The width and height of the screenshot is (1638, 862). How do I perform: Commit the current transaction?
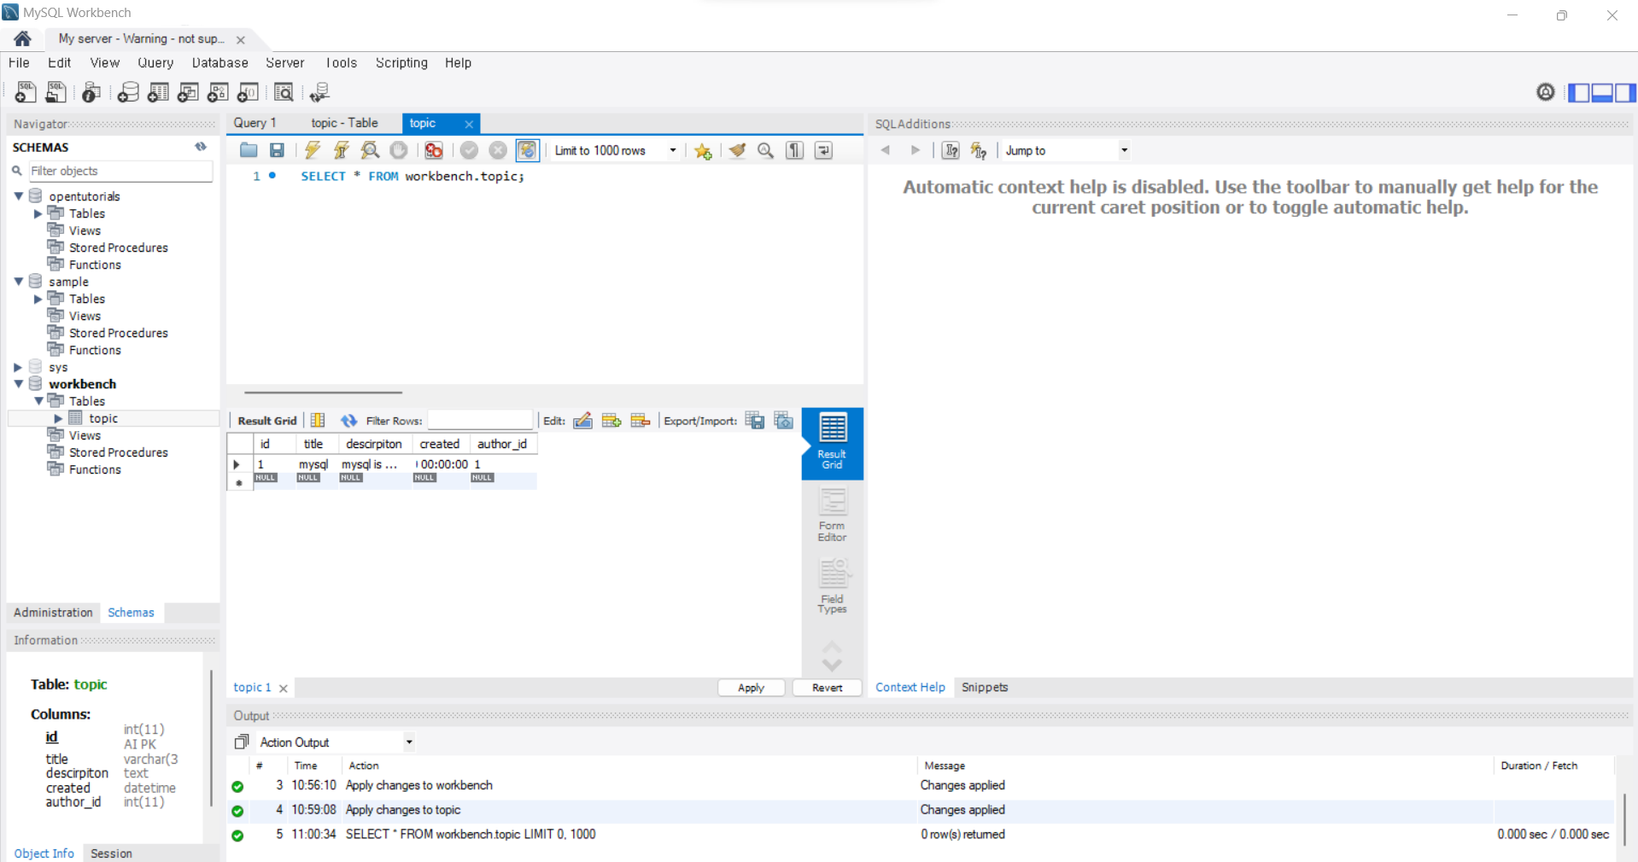(x=469, y=150)
